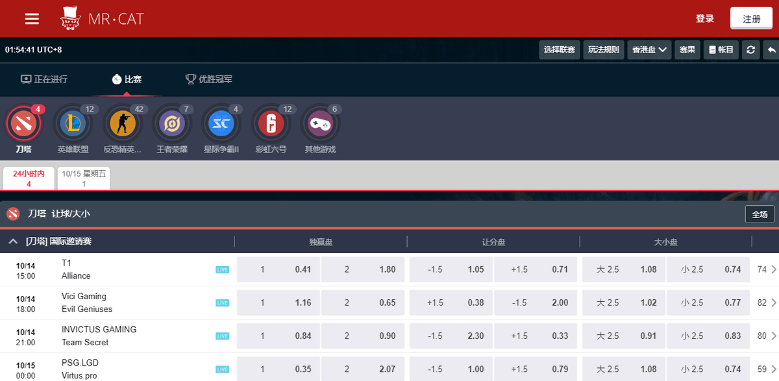Viewport: 779px width, 381px height.
Task: Click the refresh icon button
Action: click(x=751, y=50)
